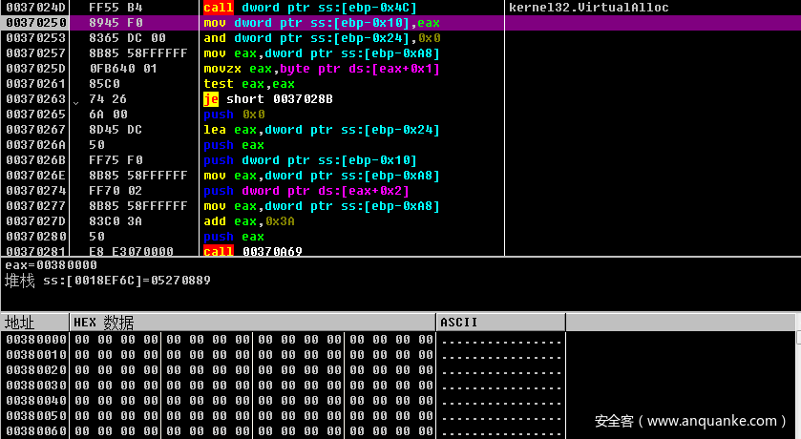
Task: Select the add eax,0x3A instruction
Action: pyautogui.click(x=249, y=221)
